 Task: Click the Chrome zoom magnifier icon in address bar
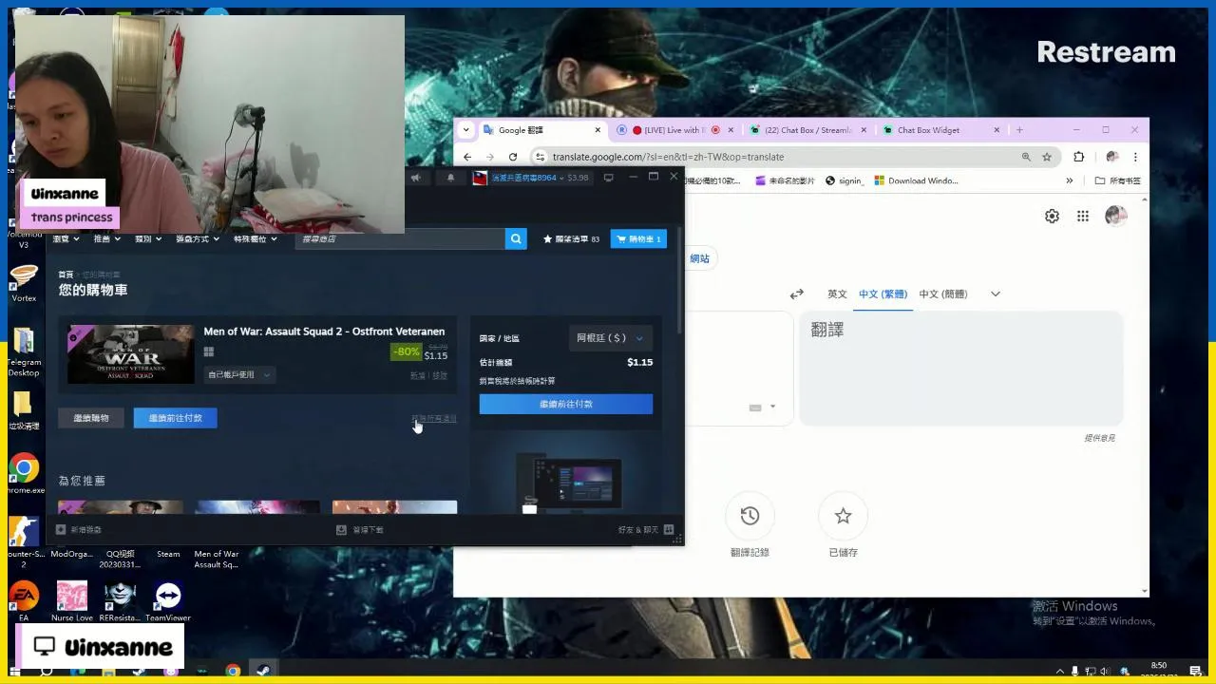1026,157
